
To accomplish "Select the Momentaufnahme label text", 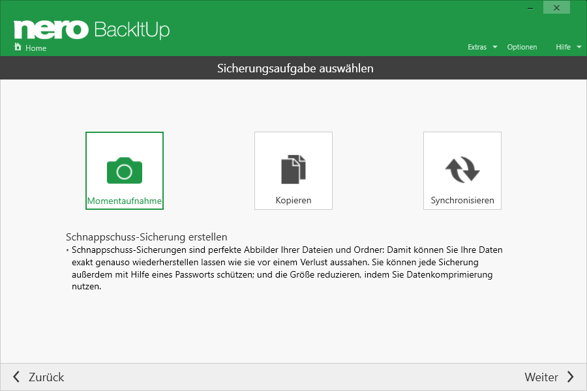I will point(125,201).
